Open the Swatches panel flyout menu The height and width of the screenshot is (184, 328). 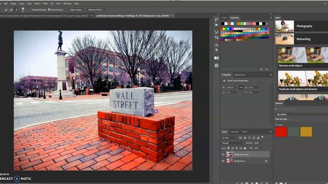point(271,18)
